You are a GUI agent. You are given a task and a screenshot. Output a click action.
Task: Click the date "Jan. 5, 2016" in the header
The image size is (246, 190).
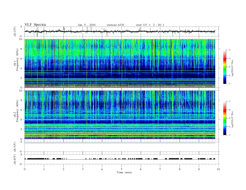[87, 25]
